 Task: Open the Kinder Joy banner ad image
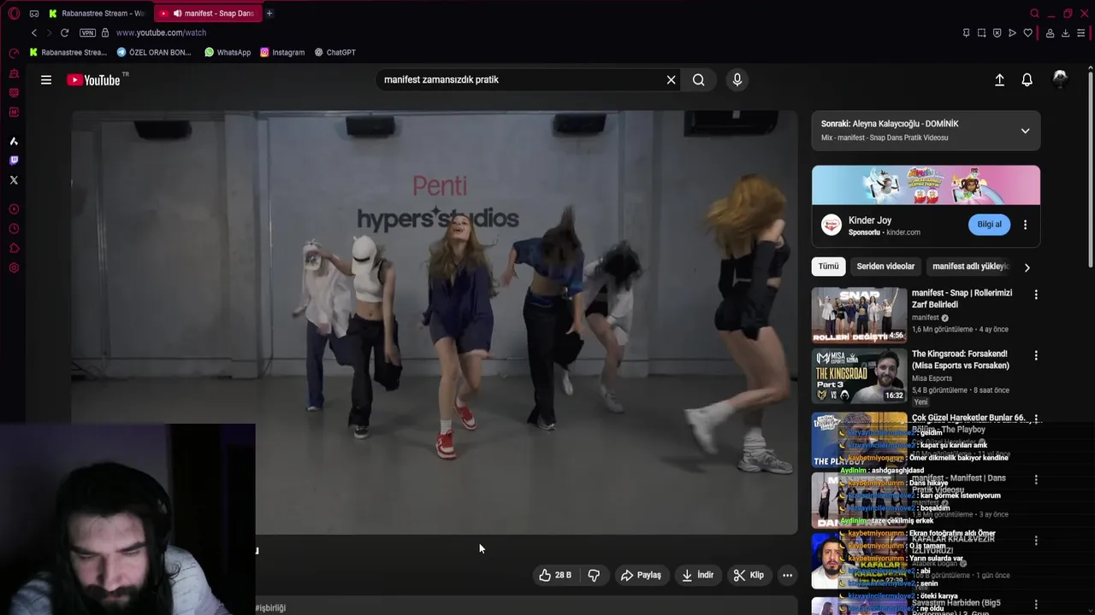point(926,185)
